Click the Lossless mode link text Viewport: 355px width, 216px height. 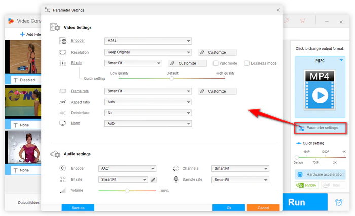click(264, 63)
